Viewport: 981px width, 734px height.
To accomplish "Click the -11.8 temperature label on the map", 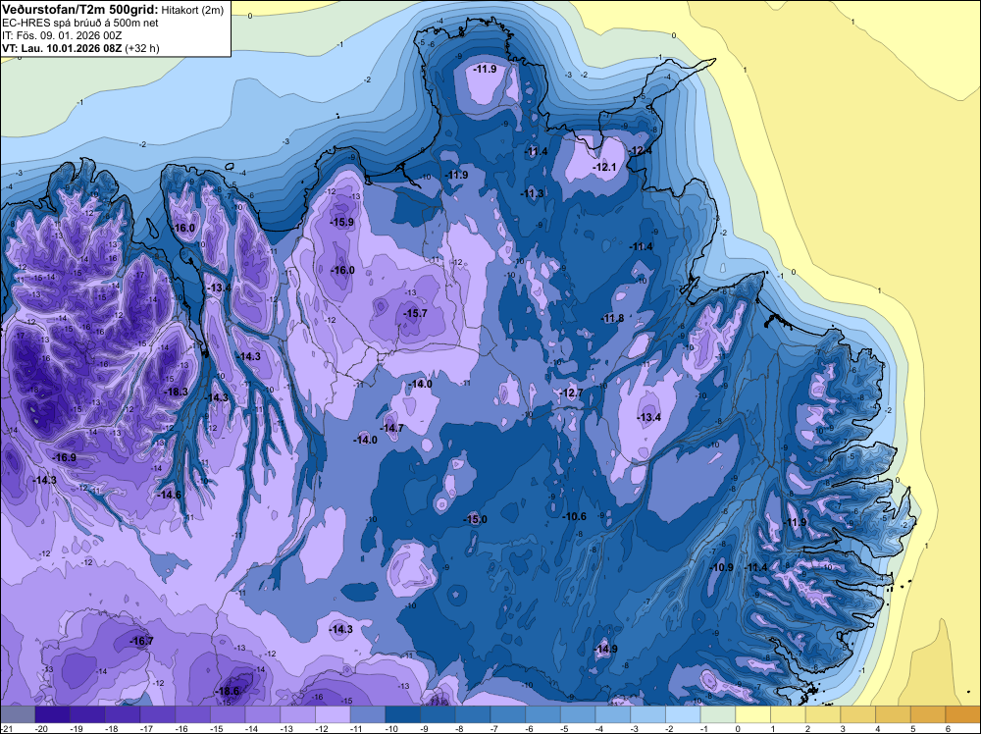I will click(x=612, y=318).
